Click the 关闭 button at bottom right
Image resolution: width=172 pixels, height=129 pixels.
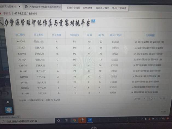[x=163, y=112]
